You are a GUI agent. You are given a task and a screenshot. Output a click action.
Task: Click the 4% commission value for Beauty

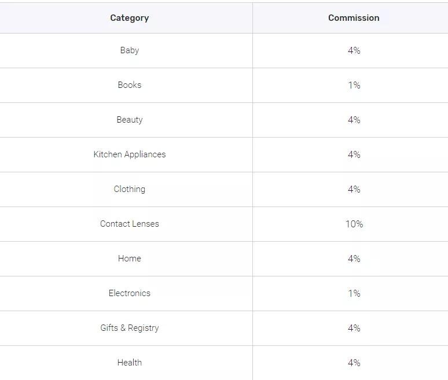pyautogui.click(x=354, y=120)
